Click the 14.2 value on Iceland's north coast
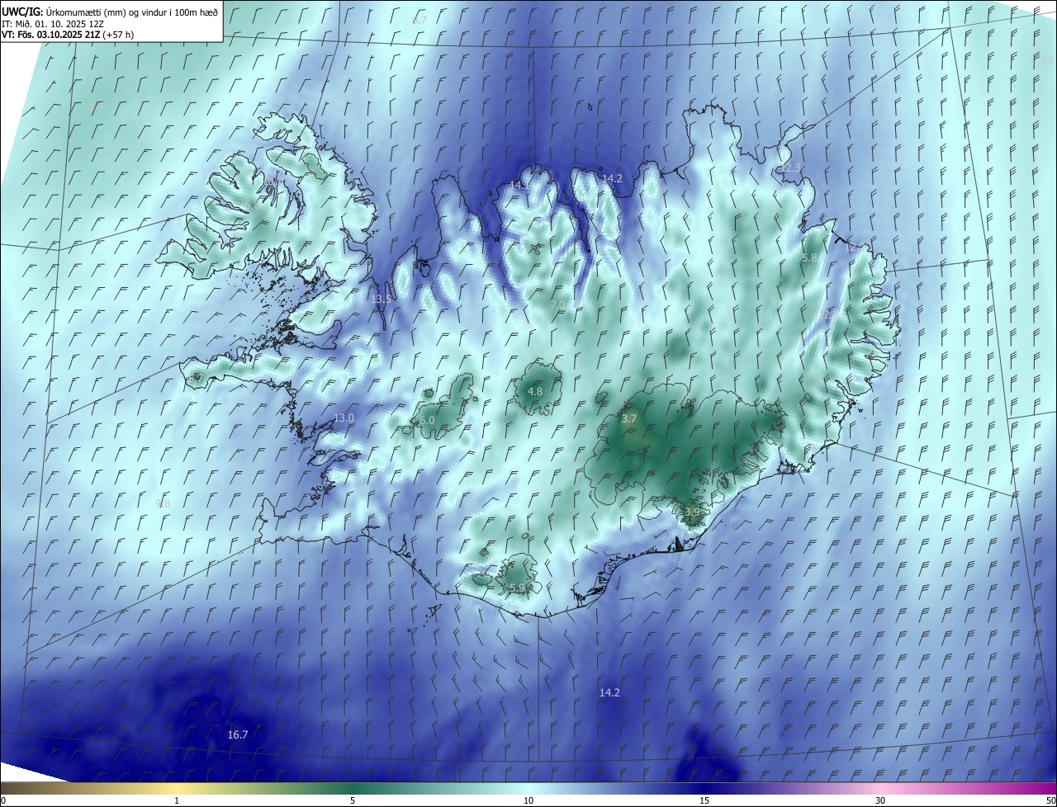The height and width of the screenshot is (807, 1057). coord(612,178)
